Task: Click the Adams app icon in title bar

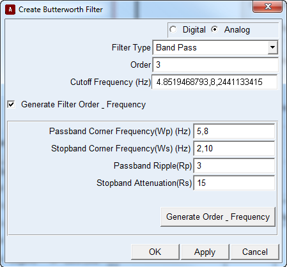Action: [10, 10]
